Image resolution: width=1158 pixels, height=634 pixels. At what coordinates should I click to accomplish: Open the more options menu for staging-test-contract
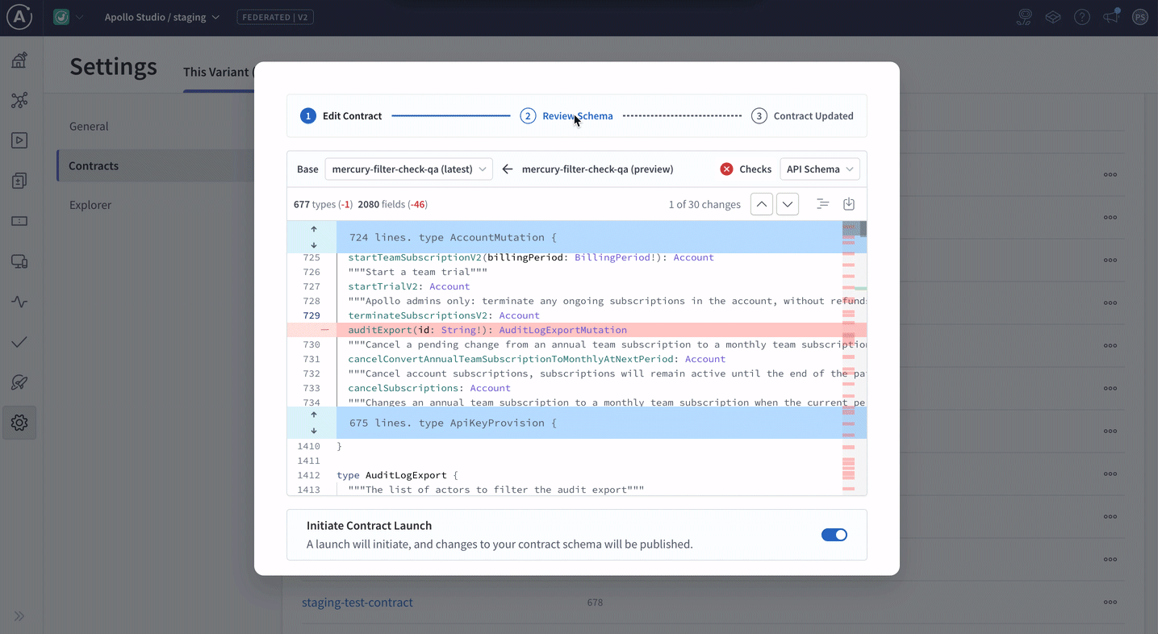[x=1110, y=603]
